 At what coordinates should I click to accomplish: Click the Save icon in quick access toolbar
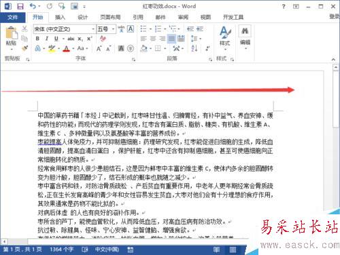20,6
